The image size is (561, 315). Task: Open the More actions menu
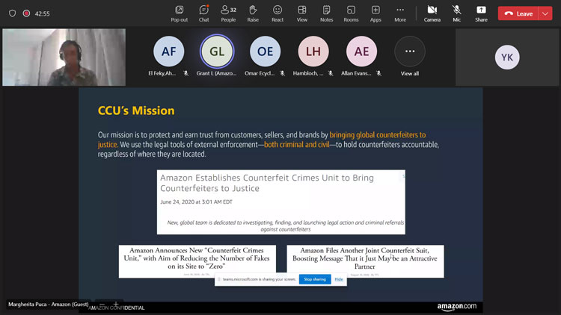400,13
